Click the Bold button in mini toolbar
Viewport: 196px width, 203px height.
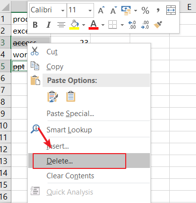(35, 25)
